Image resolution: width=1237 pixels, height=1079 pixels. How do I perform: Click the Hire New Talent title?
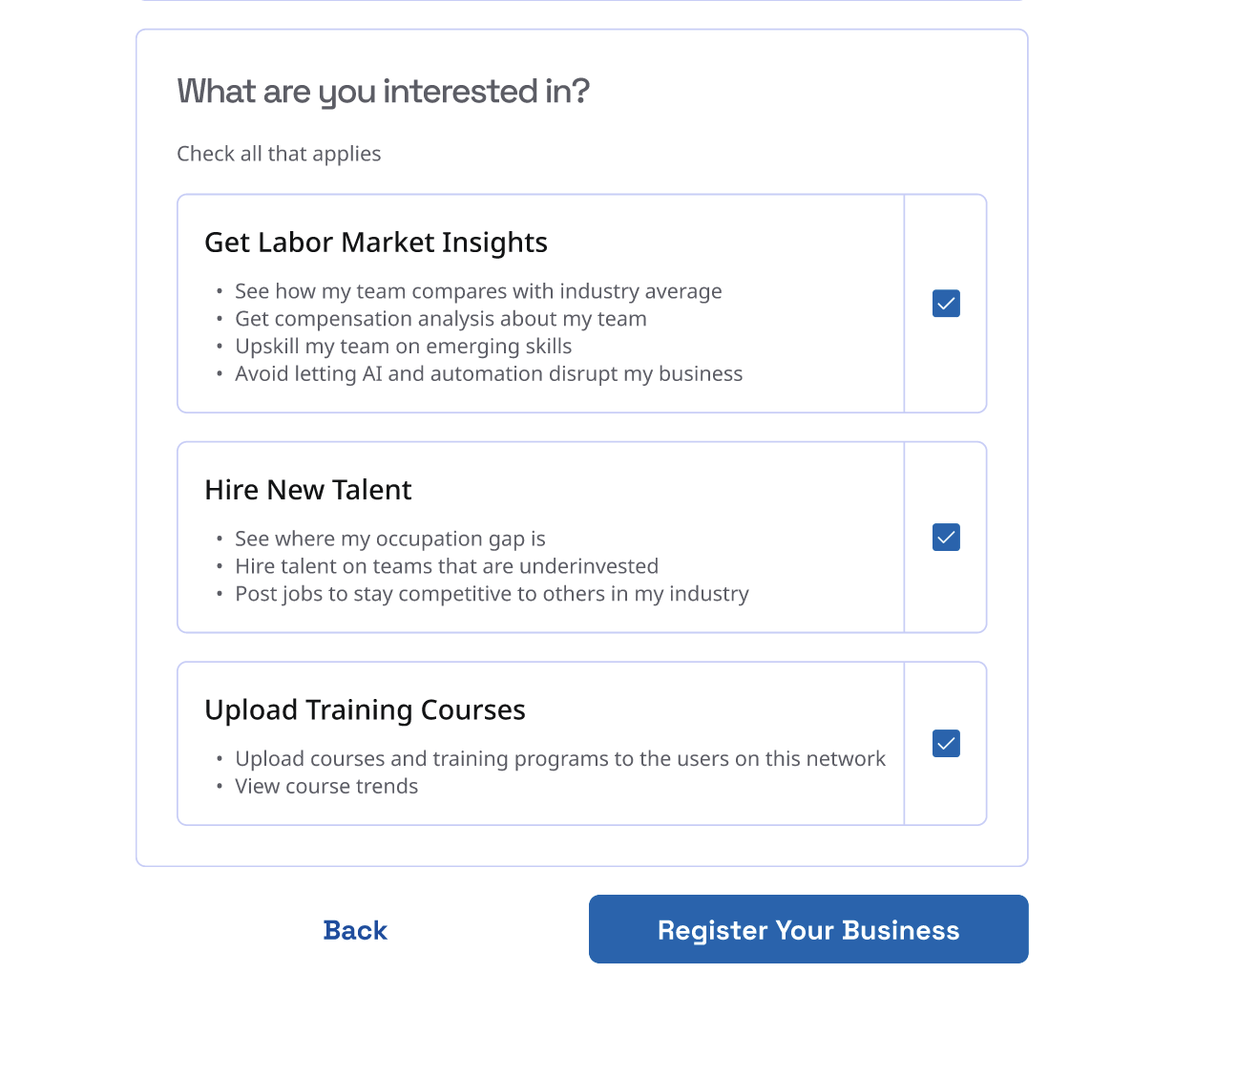point(307,490)
